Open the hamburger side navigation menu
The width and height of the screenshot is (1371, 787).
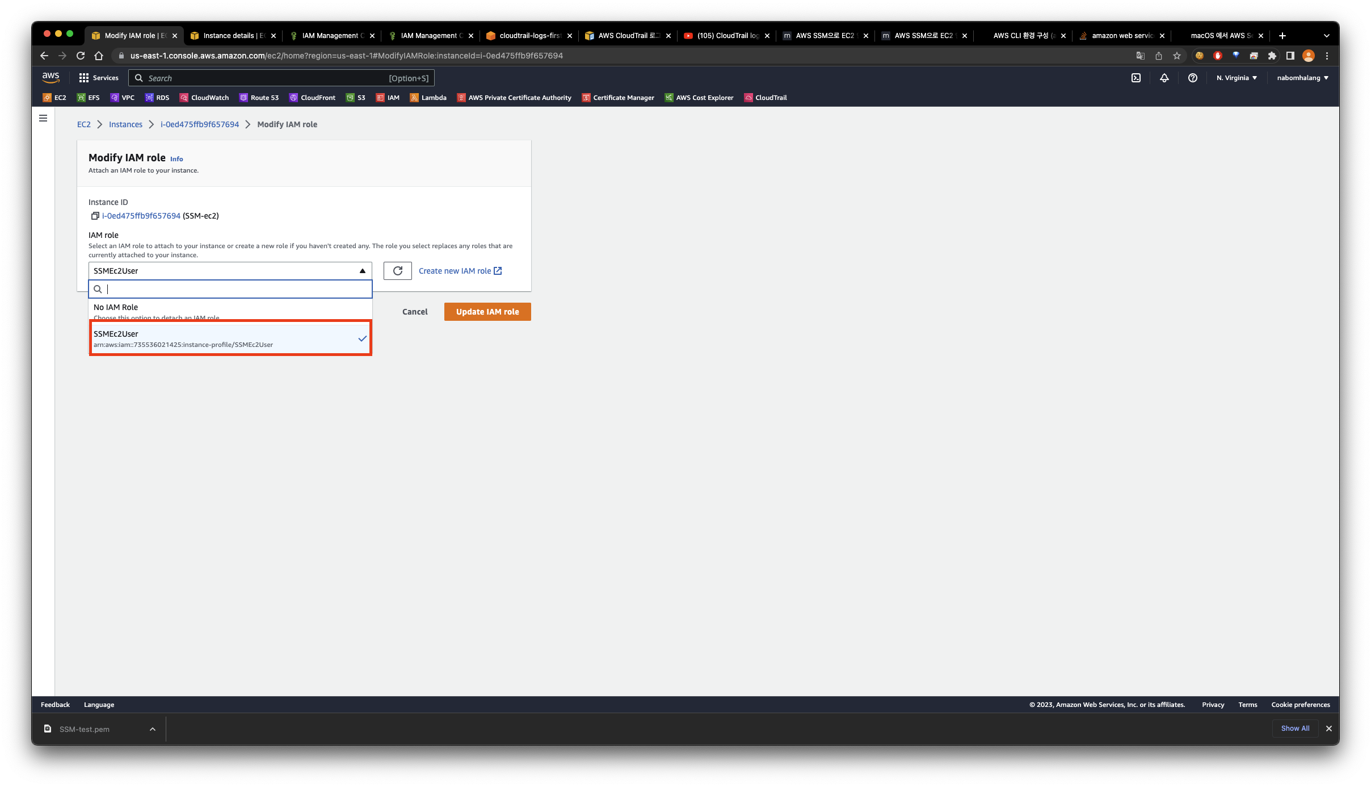click(43, 118)
